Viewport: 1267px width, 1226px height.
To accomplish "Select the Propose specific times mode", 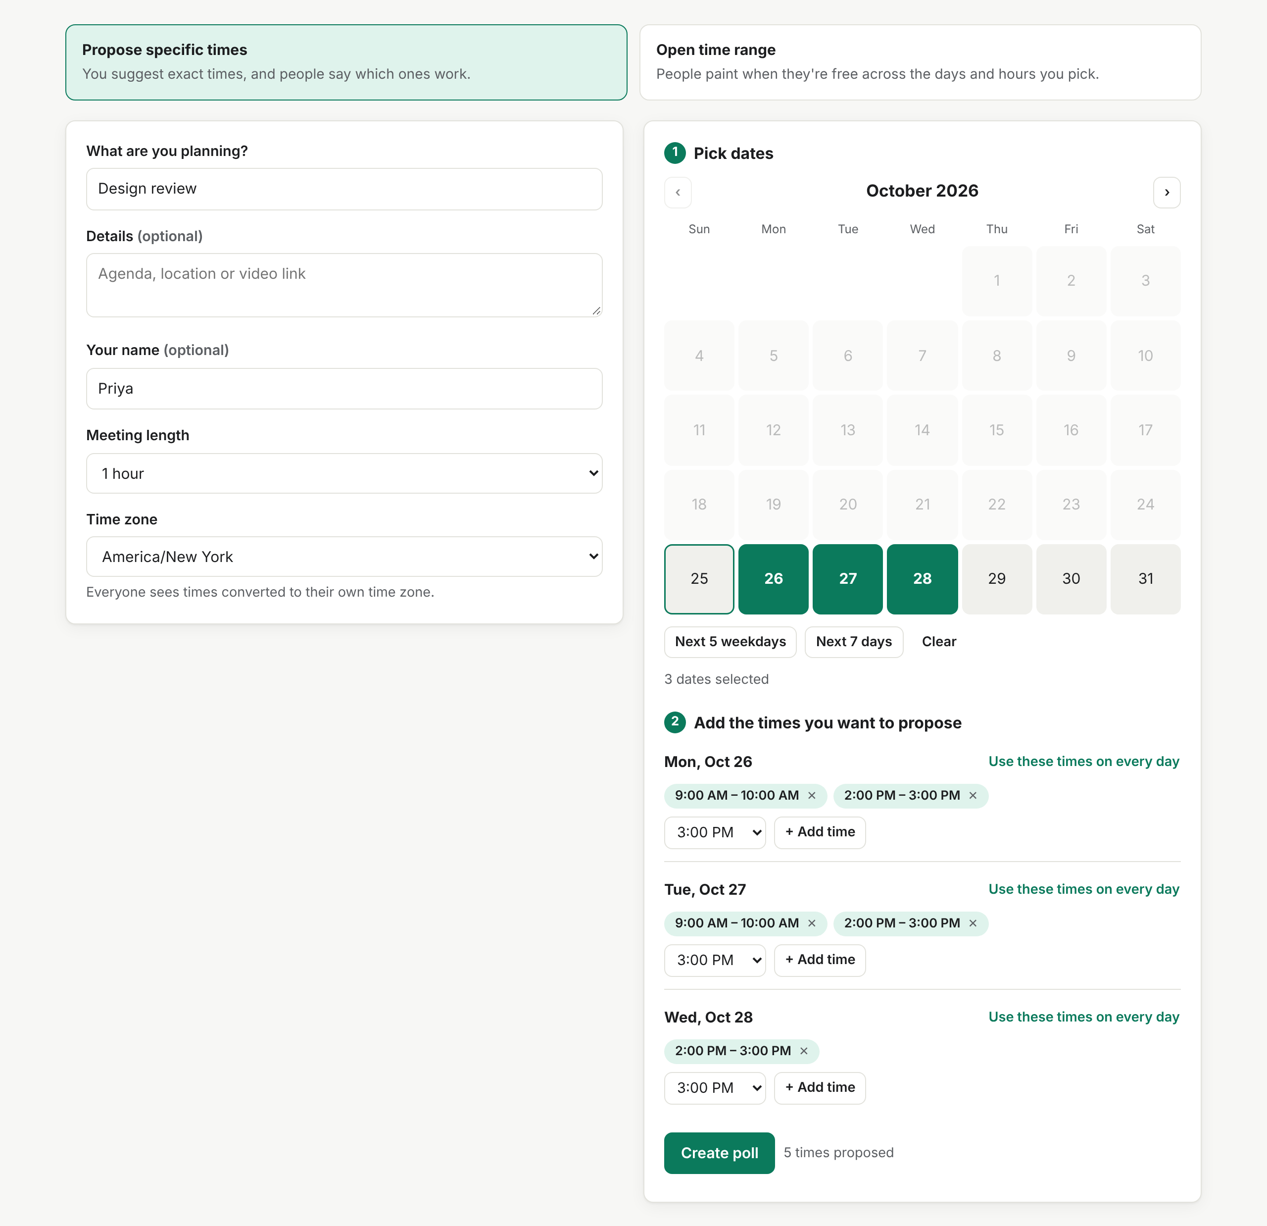I will pos(346,62).
